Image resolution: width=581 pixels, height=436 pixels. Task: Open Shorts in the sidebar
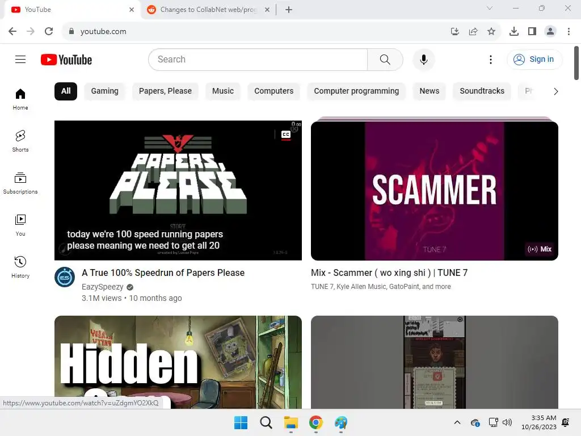[20, 141]
